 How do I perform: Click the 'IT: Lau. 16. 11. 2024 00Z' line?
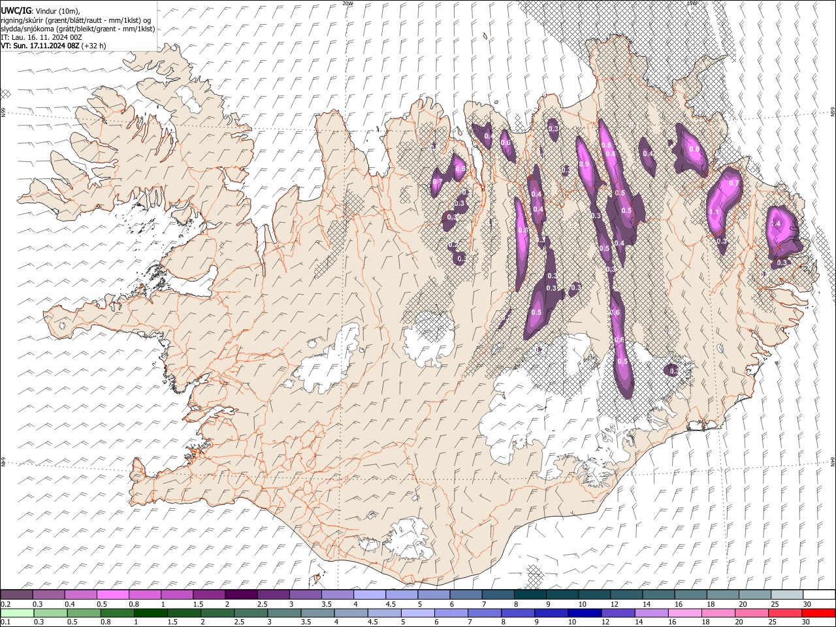[x=41, y=37]
